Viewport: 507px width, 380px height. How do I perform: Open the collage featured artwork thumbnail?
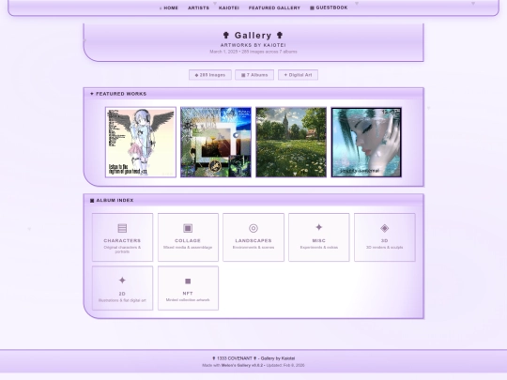[216, 143]
